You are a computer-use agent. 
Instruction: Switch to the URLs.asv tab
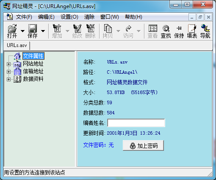point(17,45)
